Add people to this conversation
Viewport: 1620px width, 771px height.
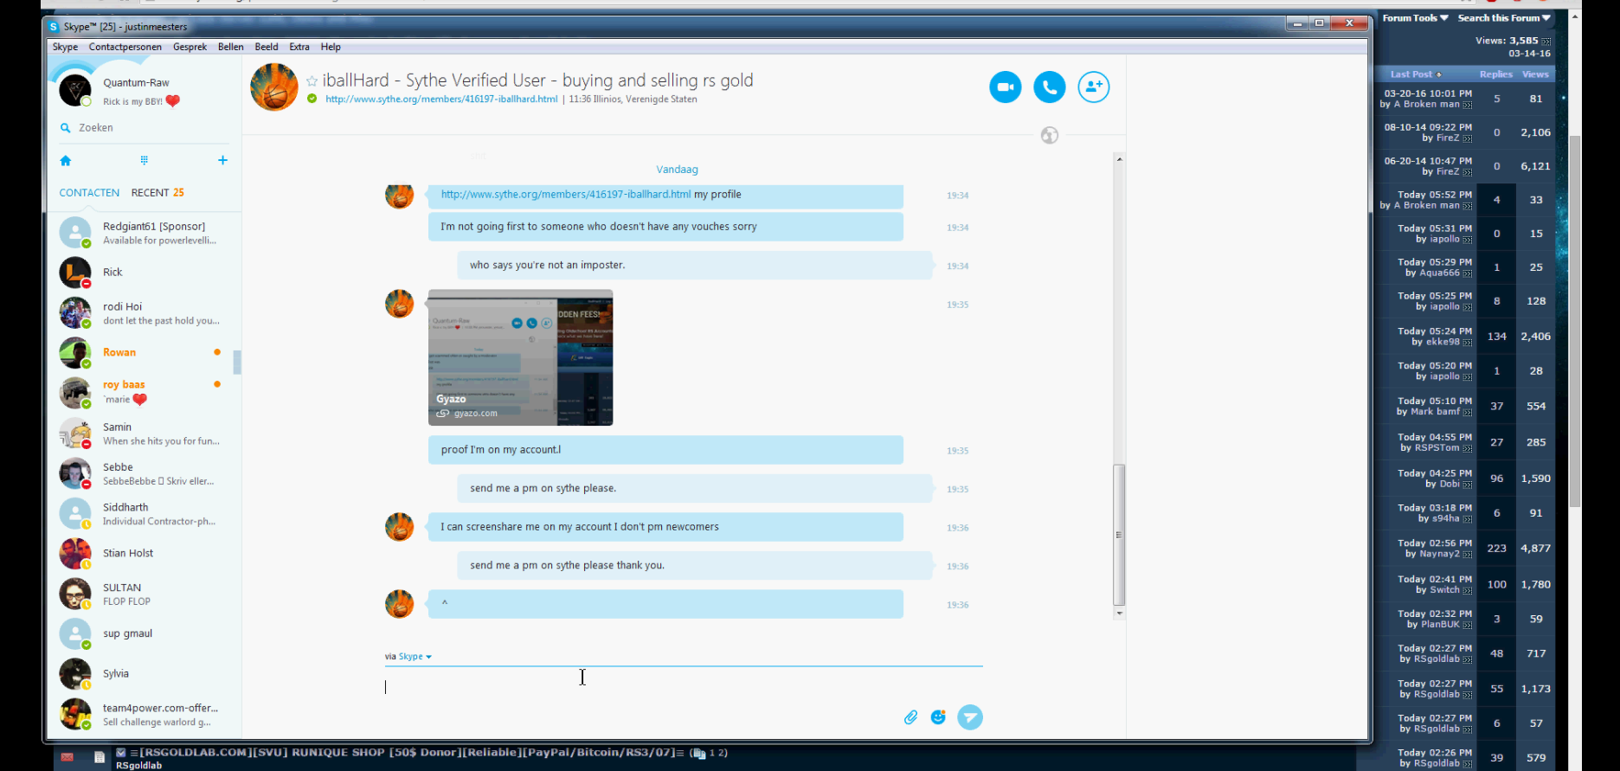pyautogui.click(x=1094, y=87)
